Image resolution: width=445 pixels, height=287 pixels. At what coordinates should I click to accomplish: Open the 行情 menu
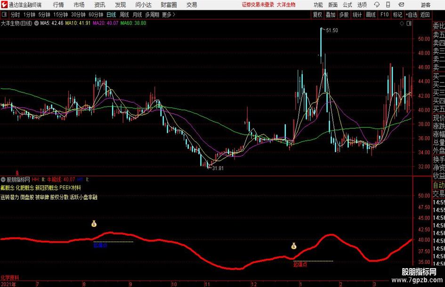[x=58, y=5]
